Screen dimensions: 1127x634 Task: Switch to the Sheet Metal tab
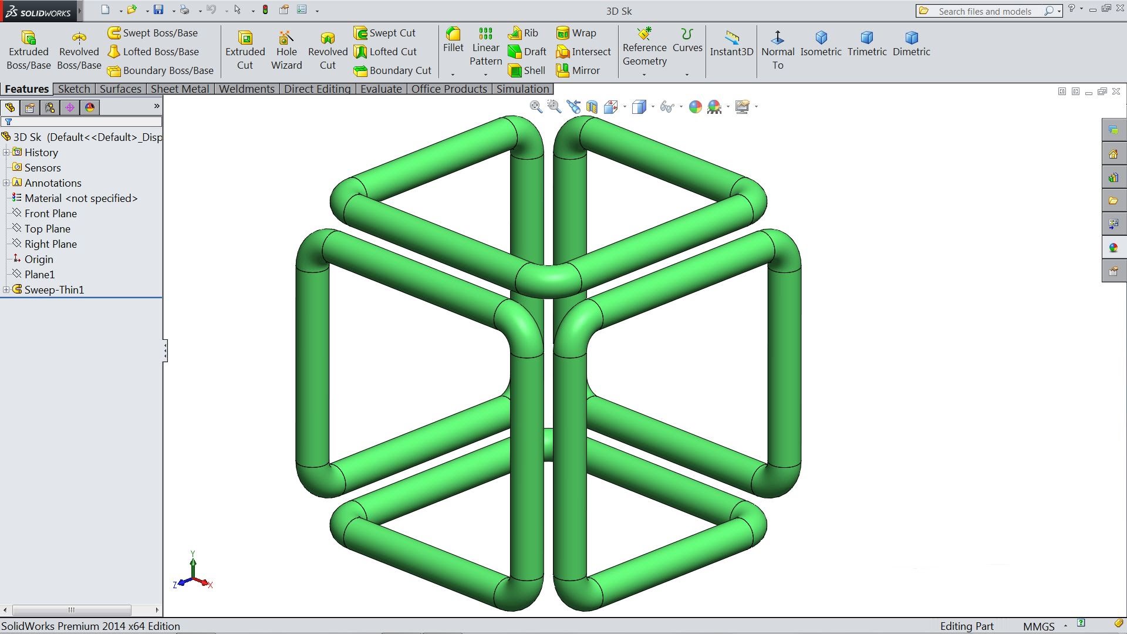click(179, 89)
